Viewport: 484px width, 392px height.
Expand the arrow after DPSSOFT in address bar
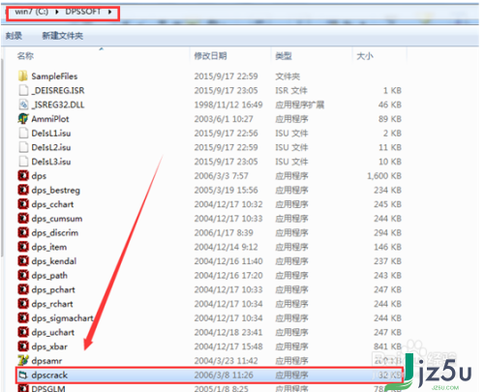click(x=110, y=12)
